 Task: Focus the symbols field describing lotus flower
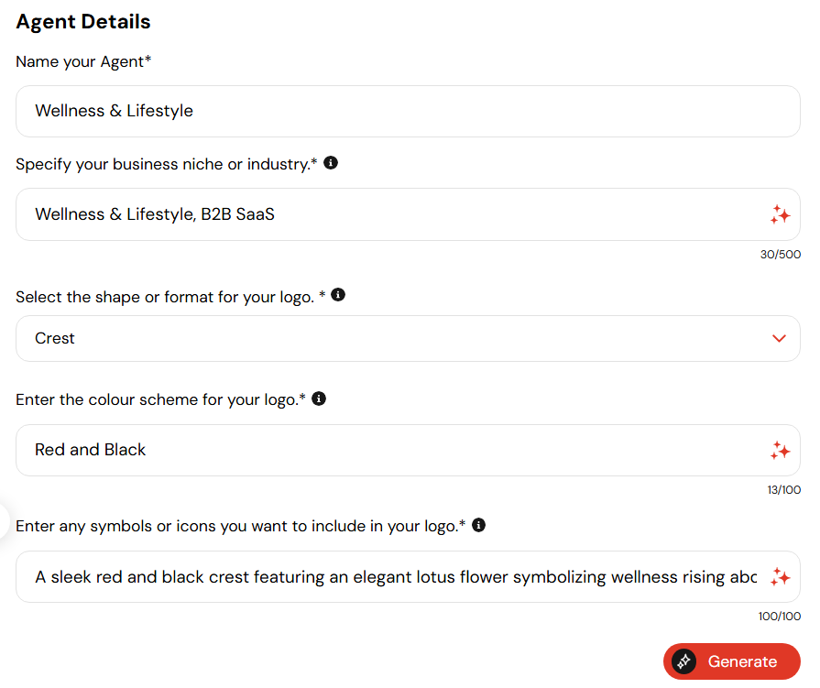408,576
